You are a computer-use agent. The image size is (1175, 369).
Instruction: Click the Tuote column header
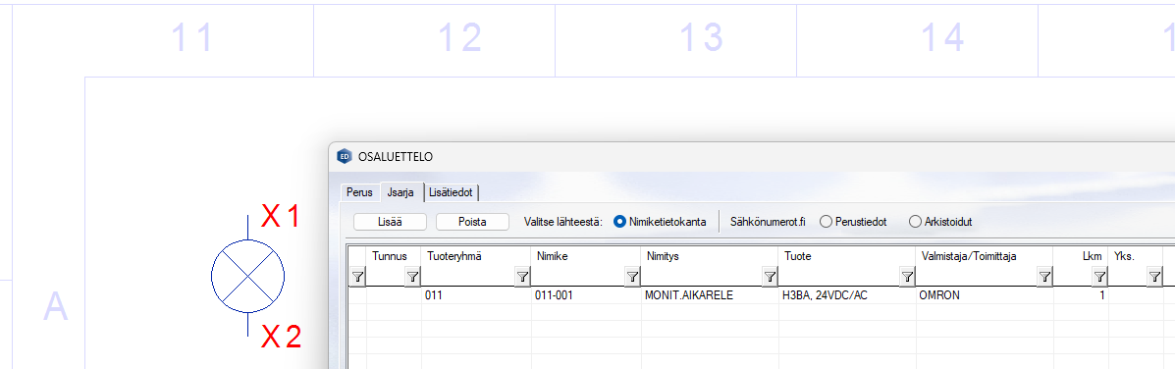(847, 256)
